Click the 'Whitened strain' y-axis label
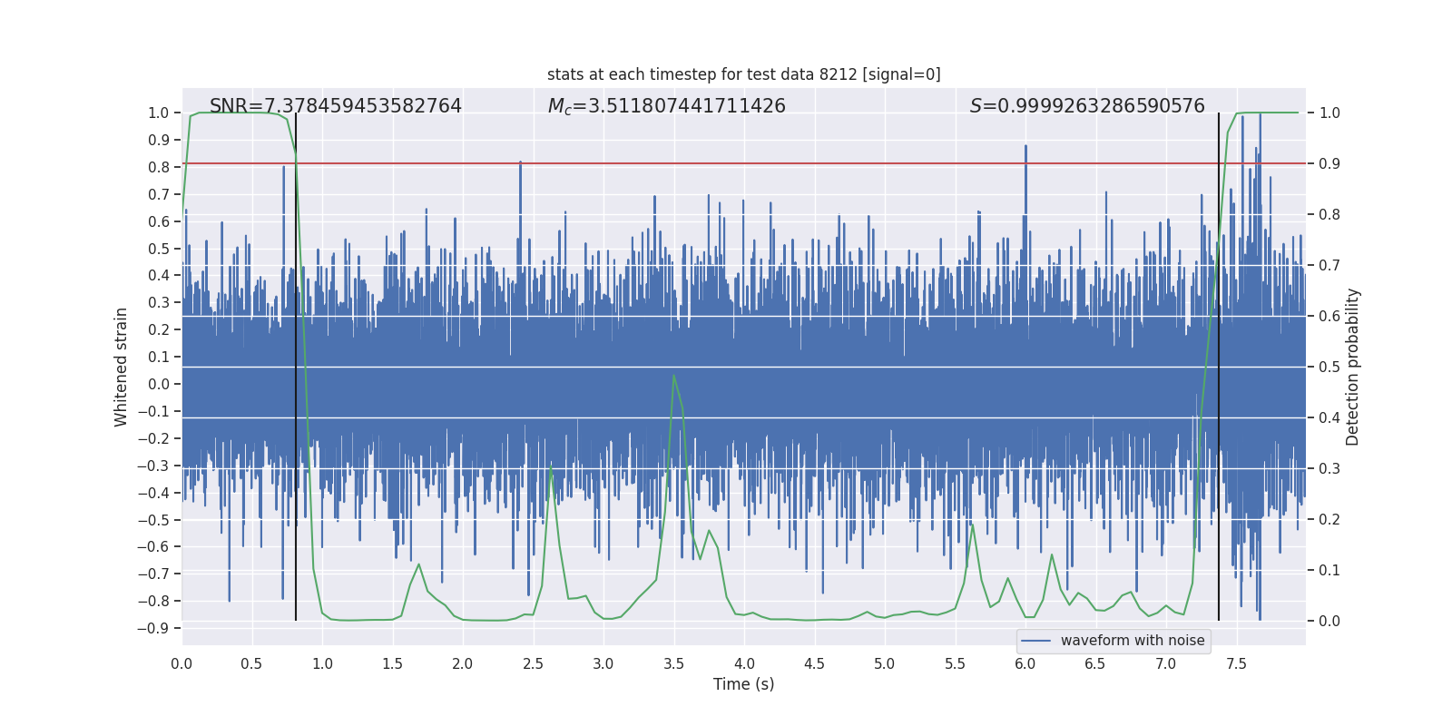This screenshot has height=726, width=1452. point(121,367)
